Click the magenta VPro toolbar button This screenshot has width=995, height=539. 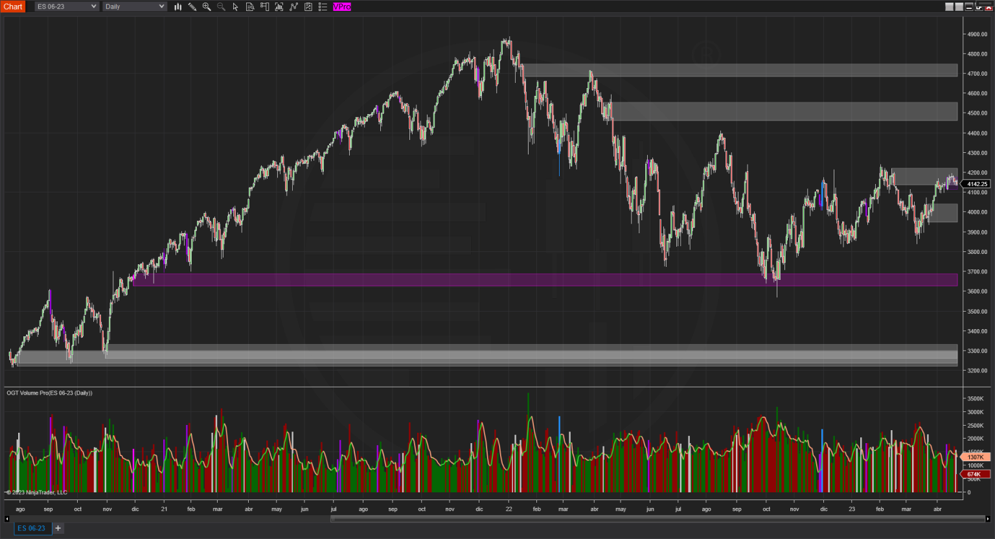(x=342, y=6)
